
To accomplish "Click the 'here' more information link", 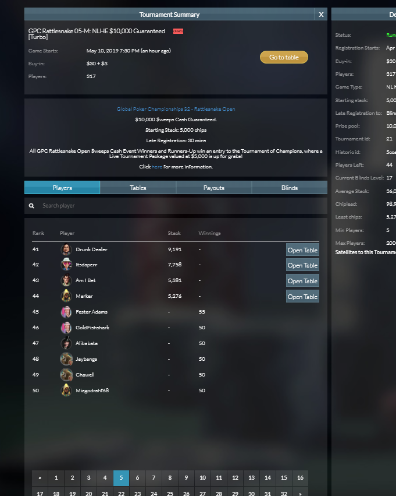I will pyautogui.click(x=157, y=167).
